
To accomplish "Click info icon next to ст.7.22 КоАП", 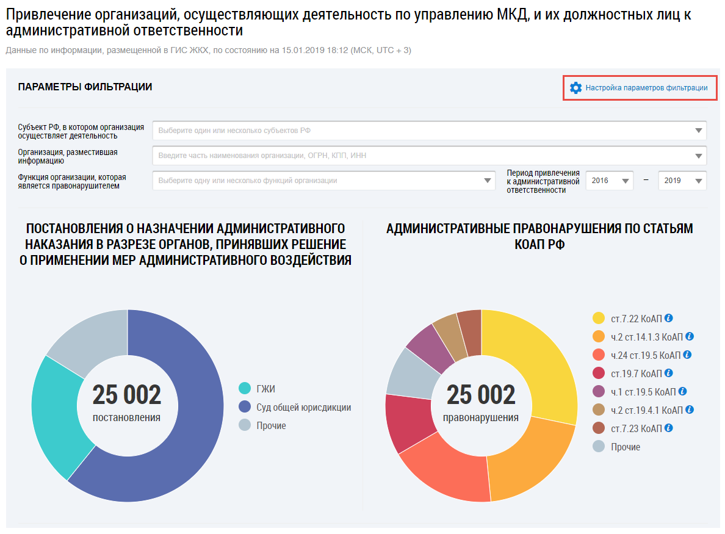I will pyautogui.click(x=669, y=318).
